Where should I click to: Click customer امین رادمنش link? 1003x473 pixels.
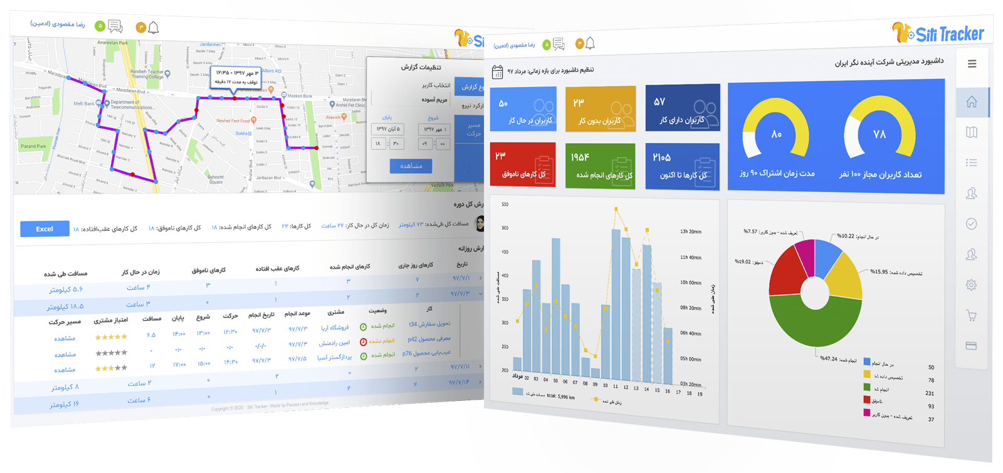pos(334,343)
